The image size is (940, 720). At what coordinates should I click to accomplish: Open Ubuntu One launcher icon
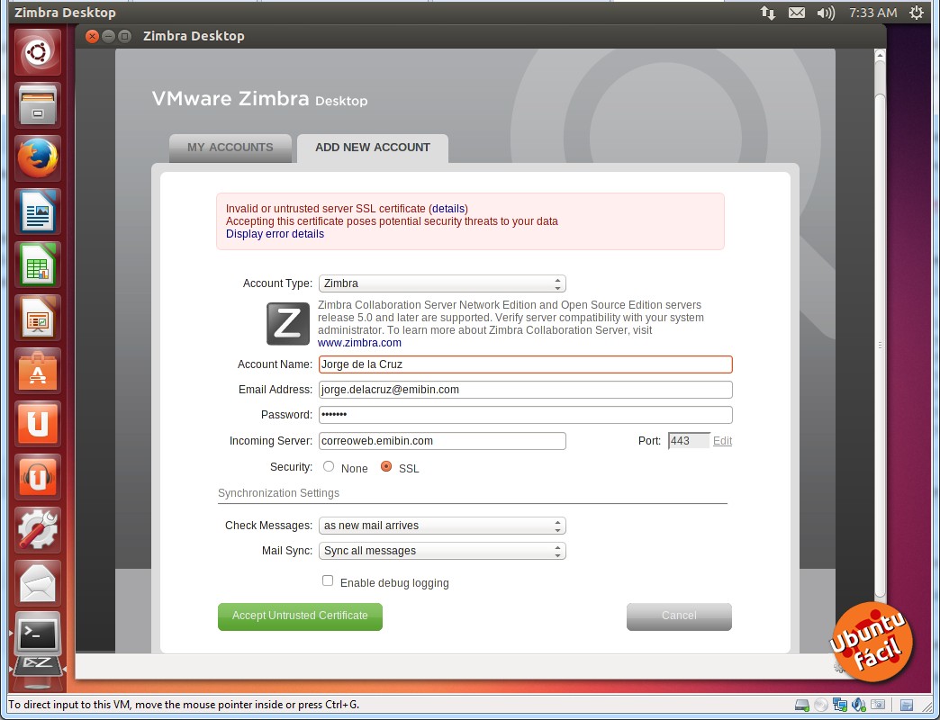[x=38, y=424]
